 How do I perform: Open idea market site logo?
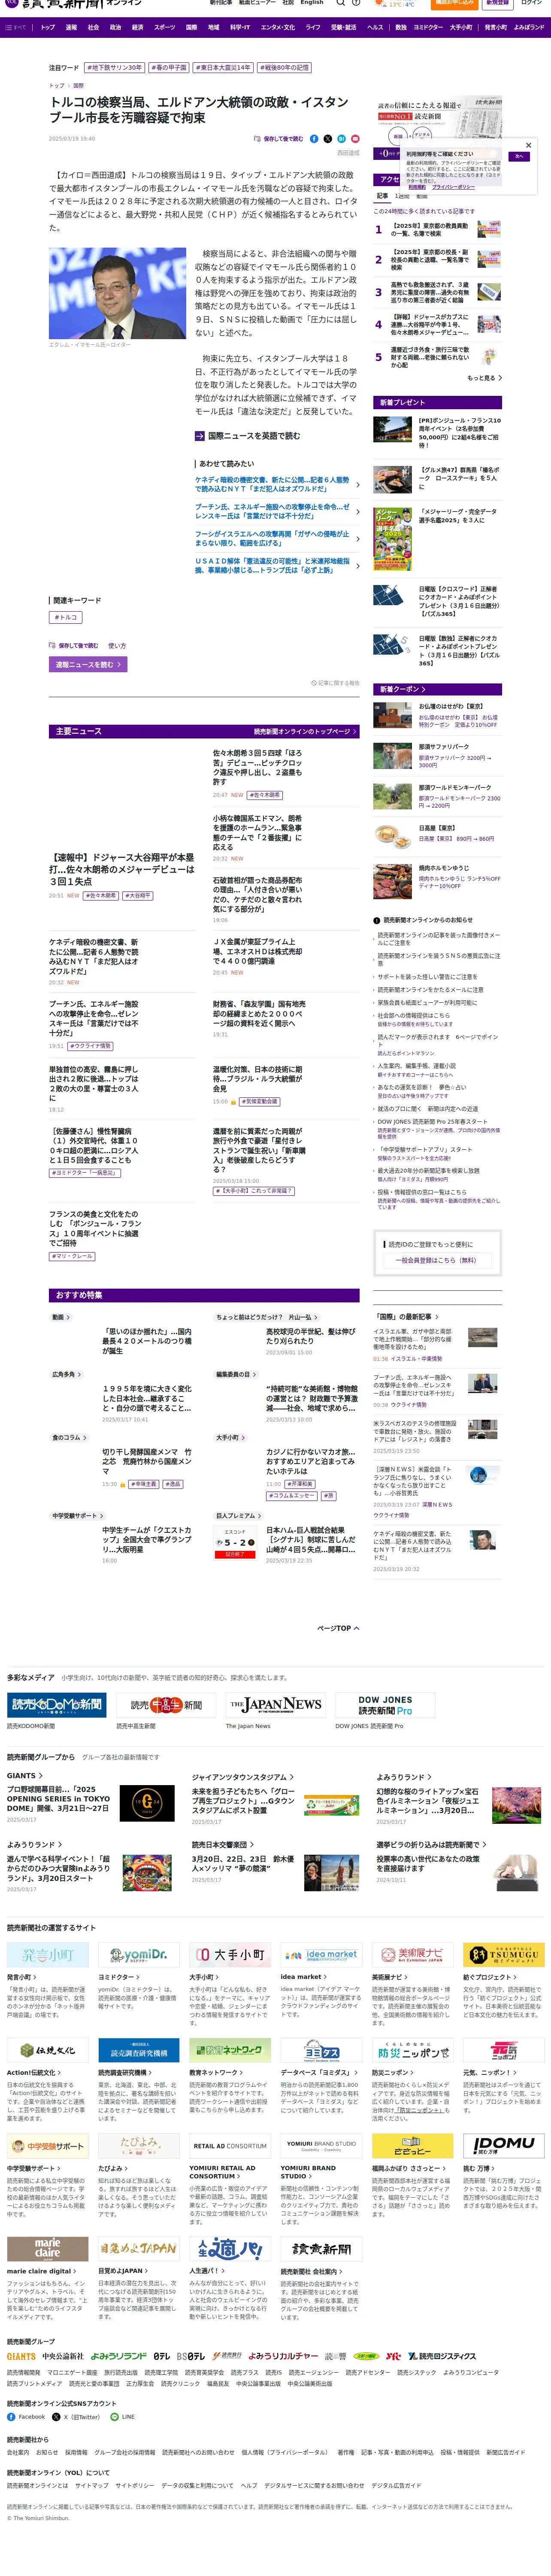click(321, 1954)
